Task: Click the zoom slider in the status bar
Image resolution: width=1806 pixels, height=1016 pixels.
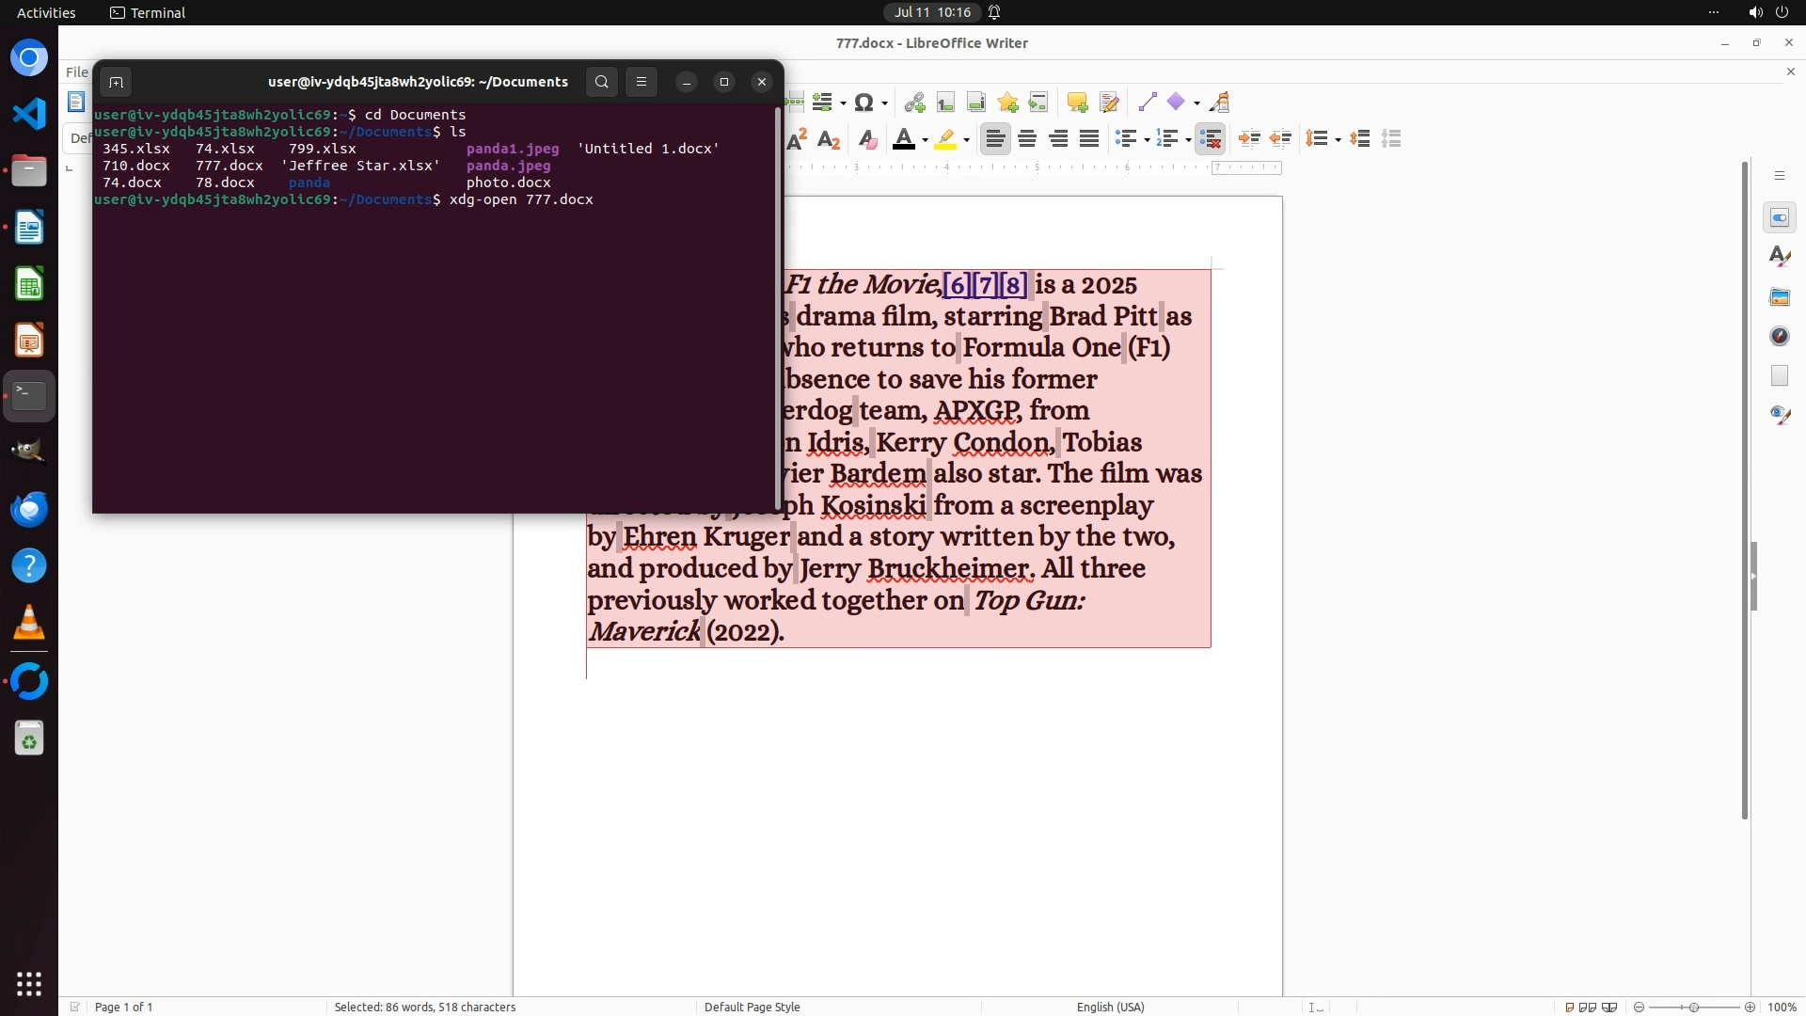Action: [1694, 1007]
